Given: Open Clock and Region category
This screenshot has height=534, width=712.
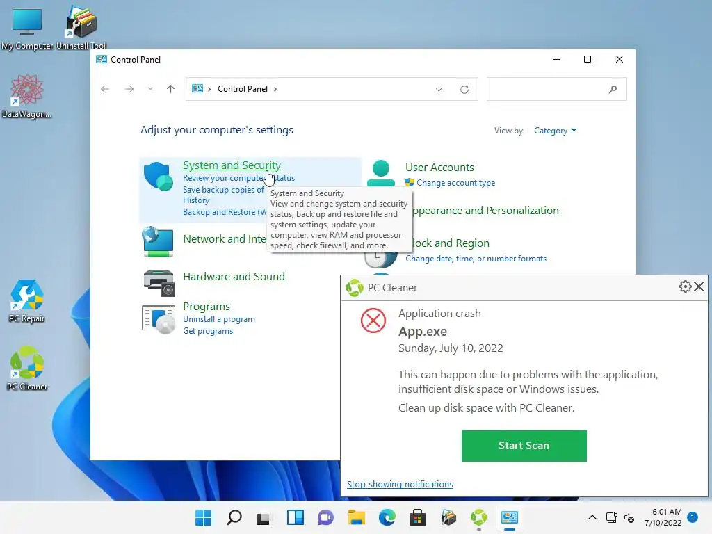Looking at the screenshot, I should (451, 243).
